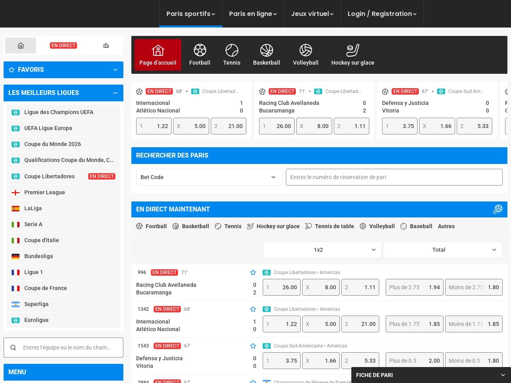Favorite the Racing Club Avellaneda match star
511x383 pixels.
[253, 272]
